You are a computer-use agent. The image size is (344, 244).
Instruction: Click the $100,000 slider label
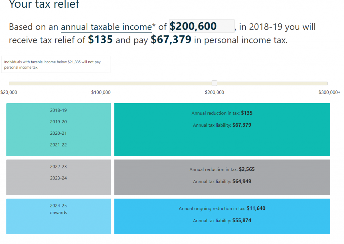[101, 92]
